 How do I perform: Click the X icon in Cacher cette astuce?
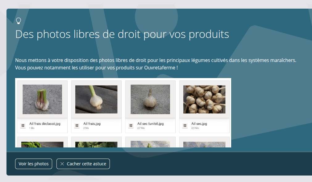pos(62,164)
